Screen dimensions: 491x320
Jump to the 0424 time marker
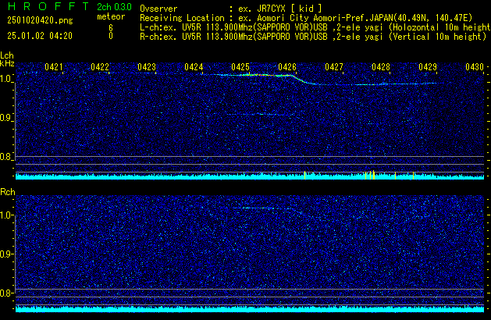(x=194, y=67)
